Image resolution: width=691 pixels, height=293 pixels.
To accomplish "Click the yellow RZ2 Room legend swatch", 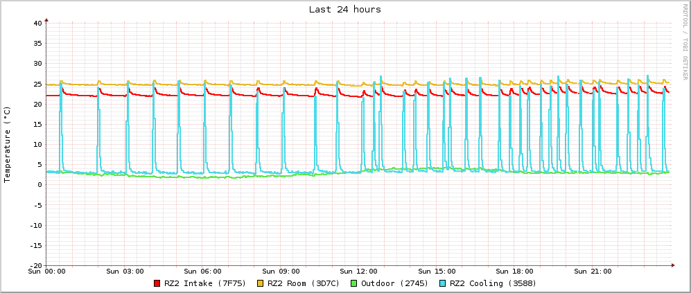I will tap(261, 283).
